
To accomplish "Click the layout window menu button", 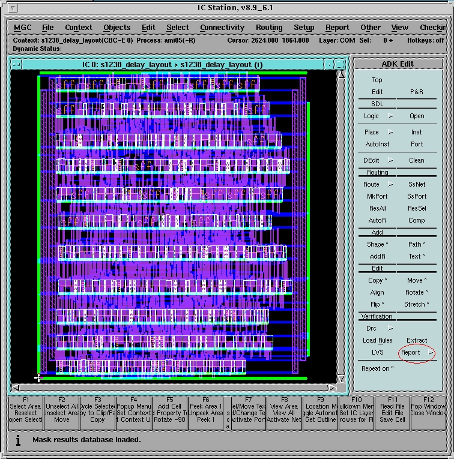I will [16, 64].
